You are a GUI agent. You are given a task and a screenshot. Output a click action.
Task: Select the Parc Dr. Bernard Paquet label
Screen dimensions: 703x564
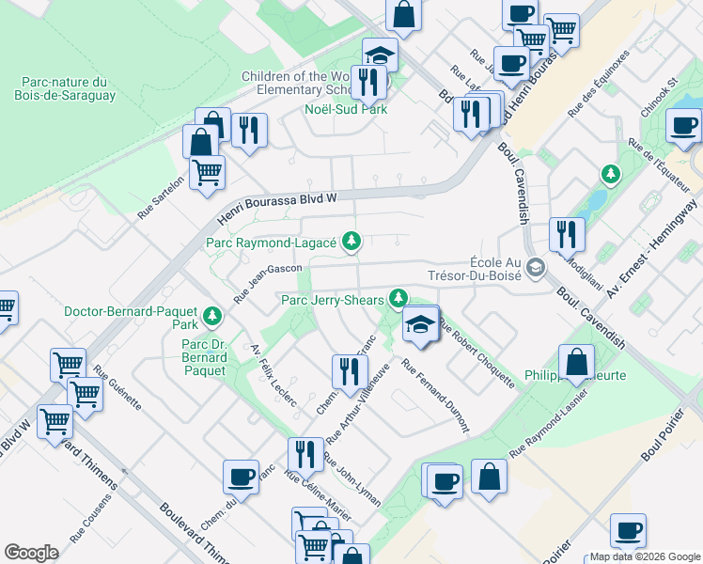coord(205,357)
